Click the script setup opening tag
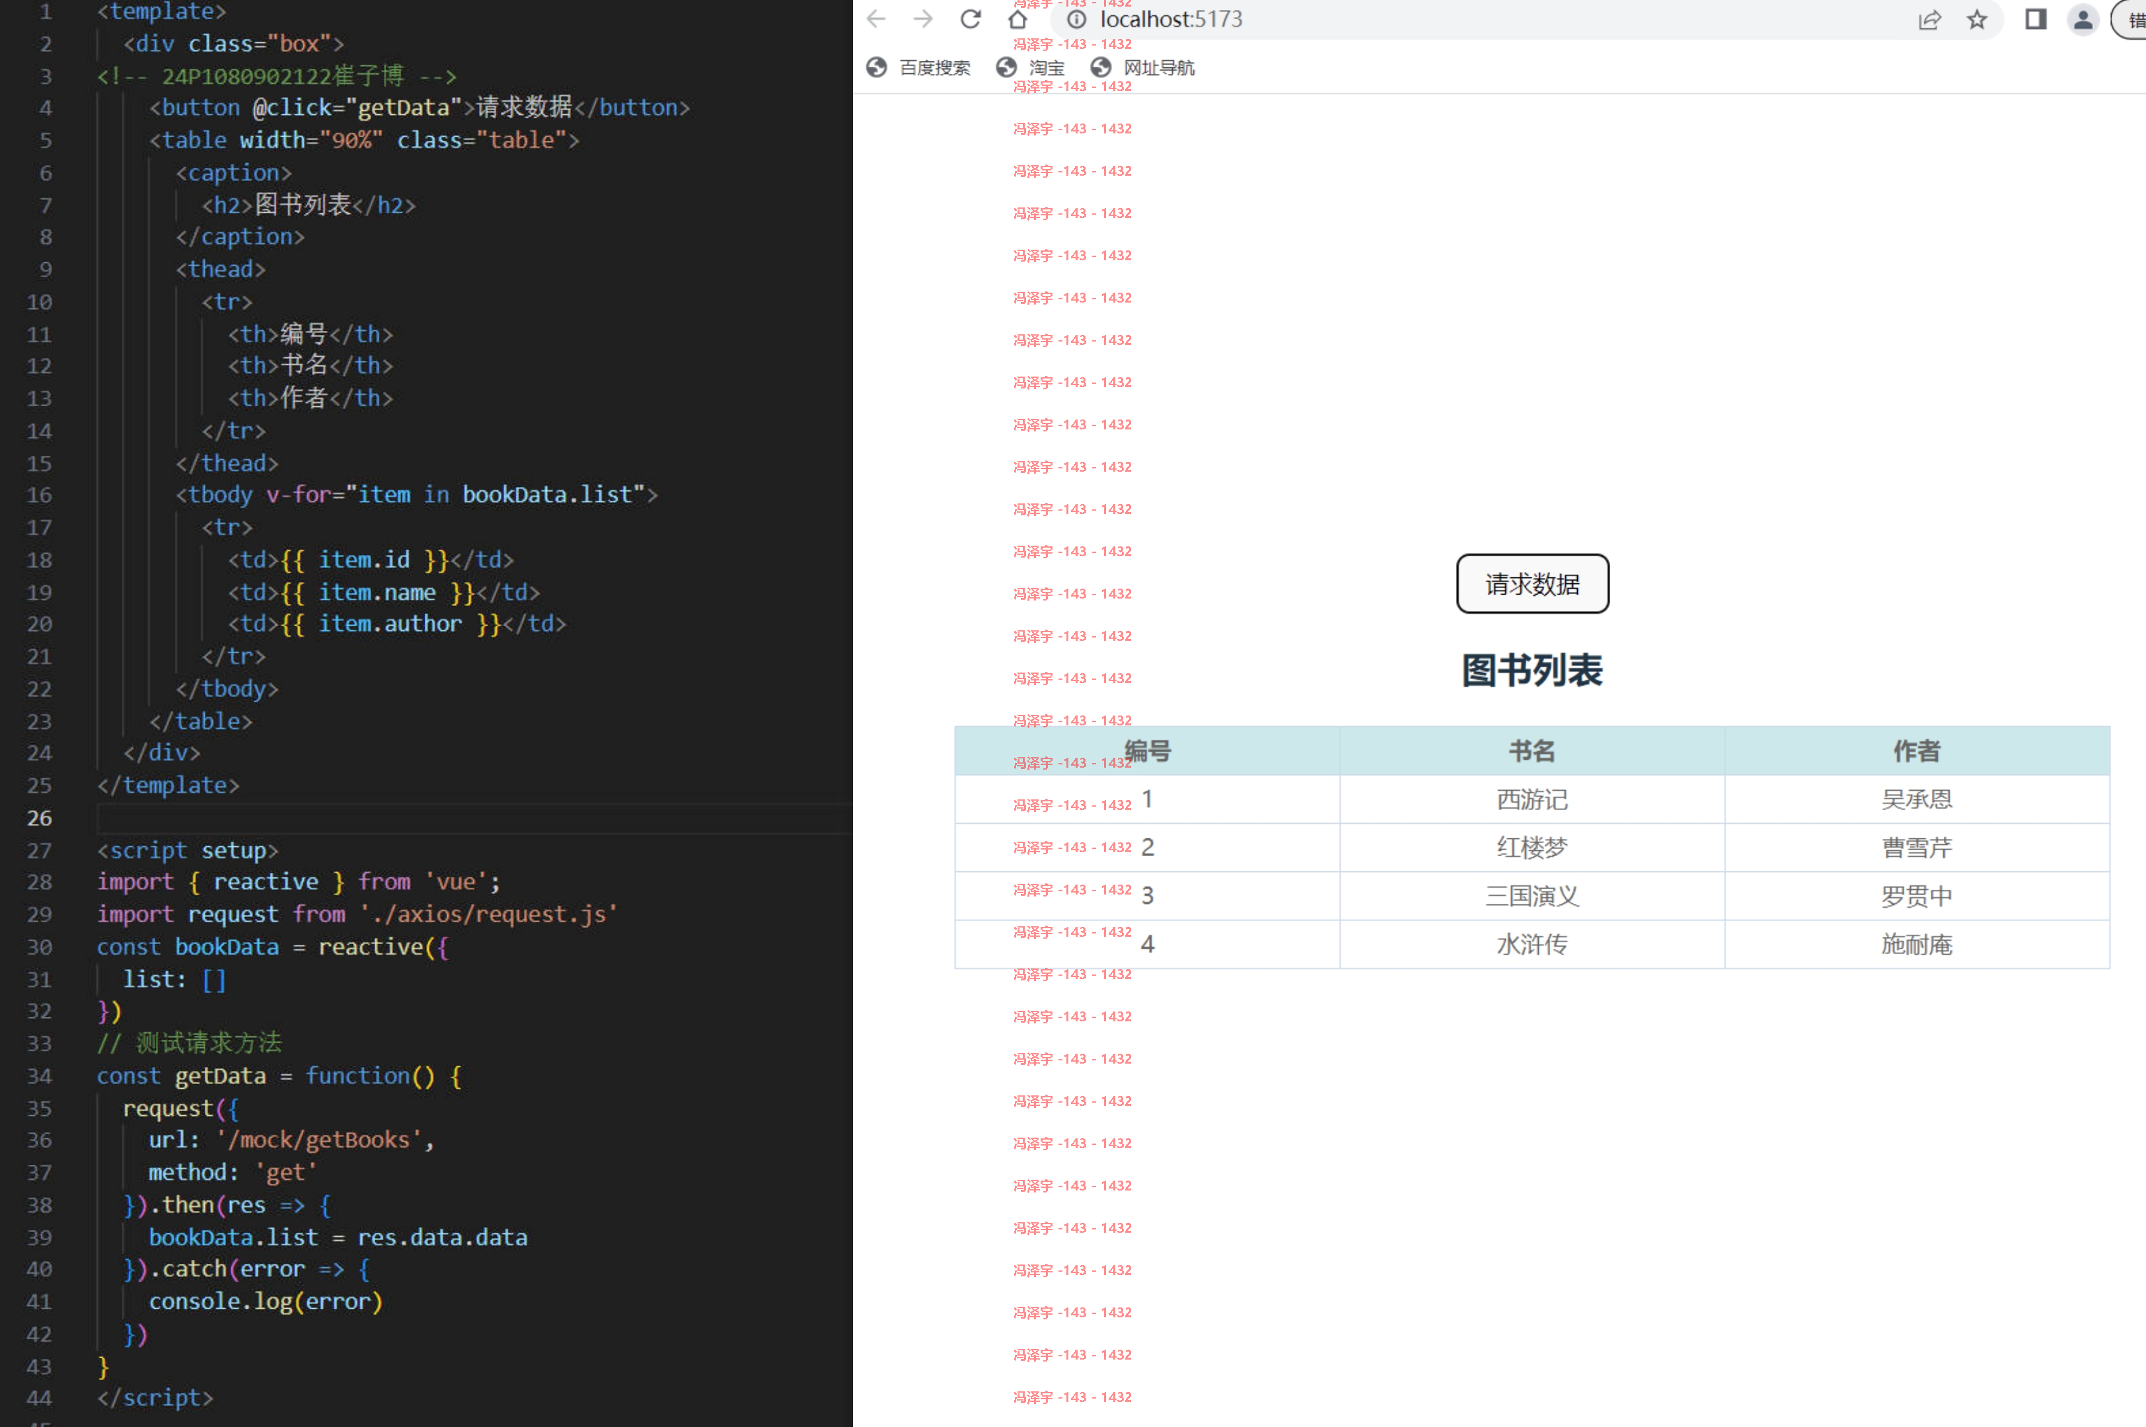This screenshot has width=2146, height=1427. tap(188, 851)
